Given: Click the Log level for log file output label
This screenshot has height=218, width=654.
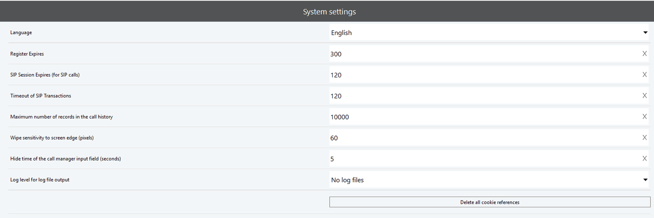Looking at the screenshot, I should (40, 180).
